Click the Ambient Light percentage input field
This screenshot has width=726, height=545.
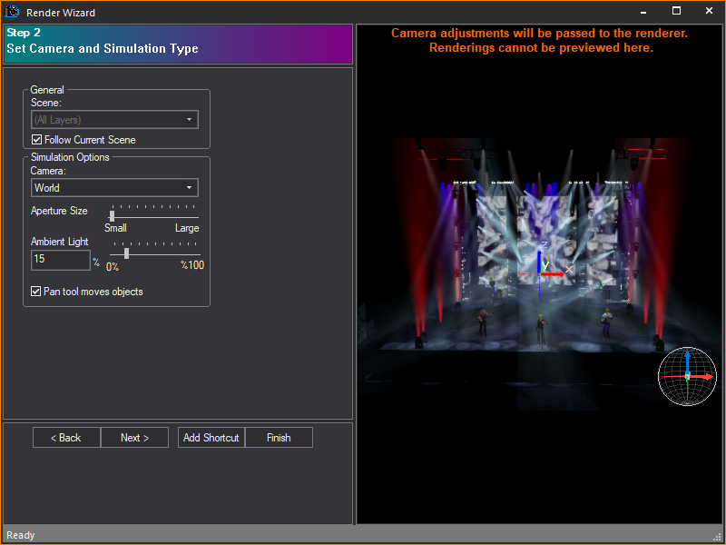pyautogui.click(x=60, y=260)
